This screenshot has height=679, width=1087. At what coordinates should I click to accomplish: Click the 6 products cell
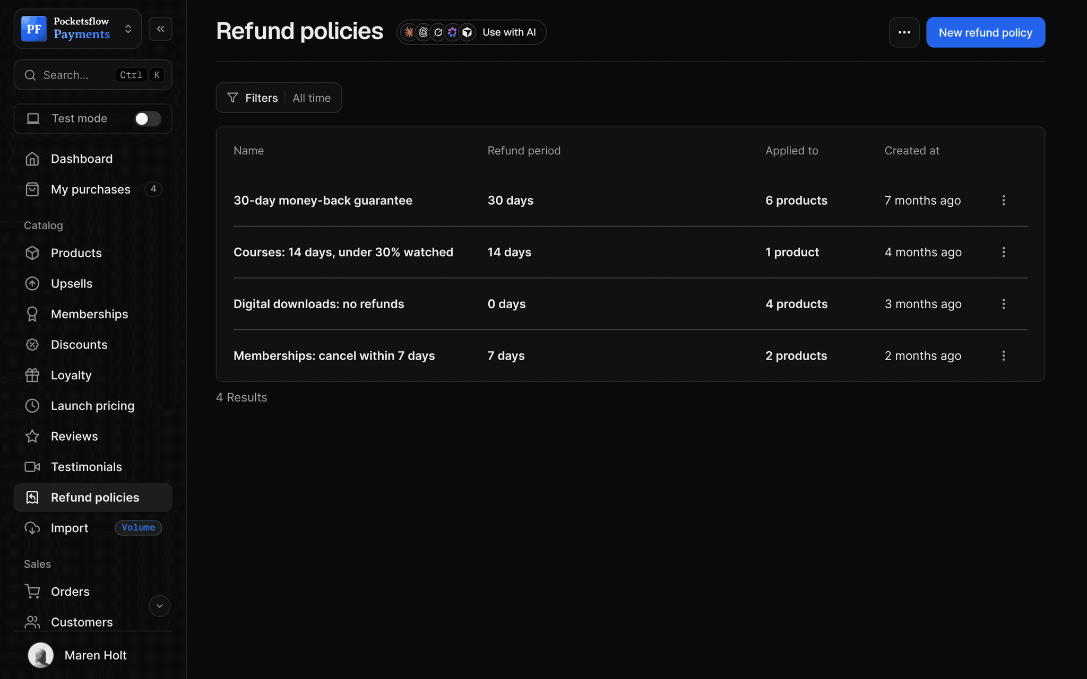click(x=796, y=201)
